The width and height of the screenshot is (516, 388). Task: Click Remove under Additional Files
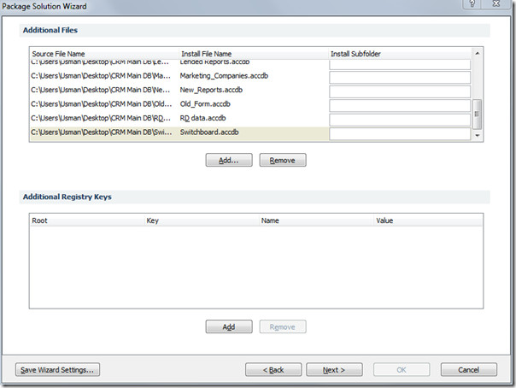(x=283, y=160)
